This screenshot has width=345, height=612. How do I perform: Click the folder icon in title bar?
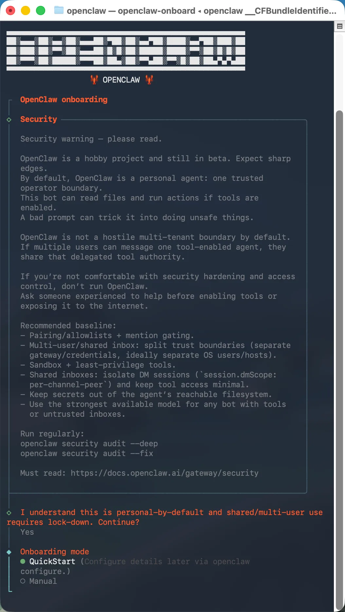(x=59, y=10)
